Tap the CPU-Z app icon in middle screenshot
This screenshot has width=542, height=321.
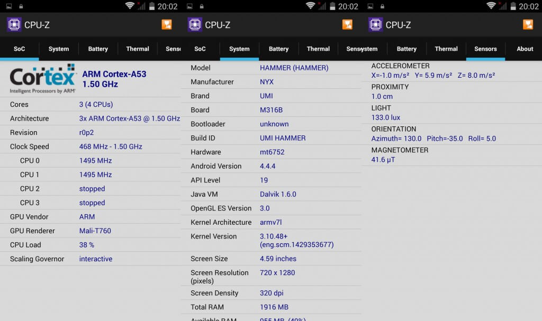[x=195, y=25]
